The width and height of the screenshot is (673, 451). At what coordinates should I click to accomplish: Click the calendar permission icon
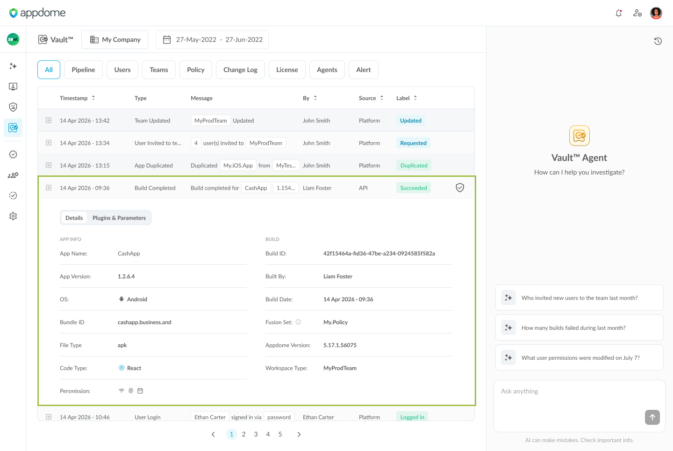coord(140,391)
